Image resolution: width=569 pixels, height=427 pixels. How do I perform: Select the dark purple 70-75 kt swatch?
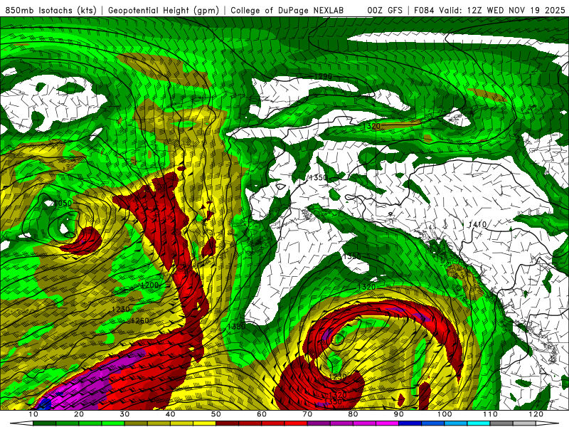319,423
